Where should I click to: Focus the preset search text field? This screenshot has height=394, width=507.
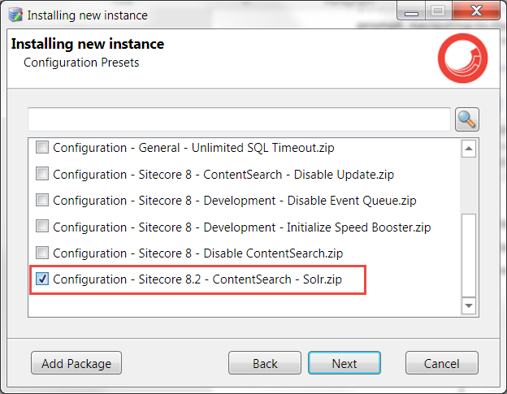(239, 119)
